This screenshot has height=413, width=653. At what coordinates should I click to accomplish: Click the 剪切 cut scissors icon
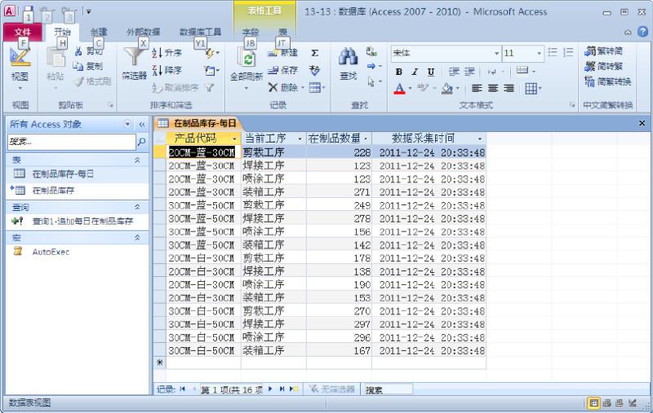point(78,51)
